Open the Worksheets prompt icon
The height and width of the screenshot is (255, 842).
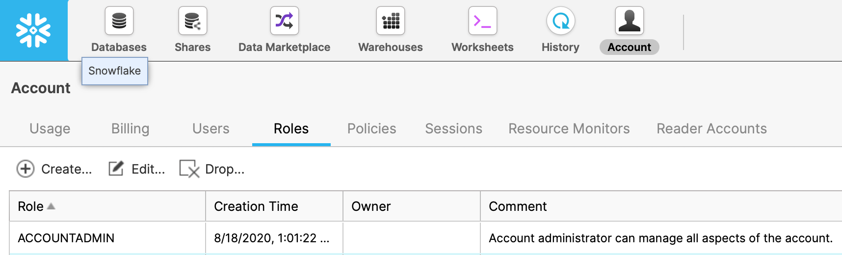coord(483,21)
